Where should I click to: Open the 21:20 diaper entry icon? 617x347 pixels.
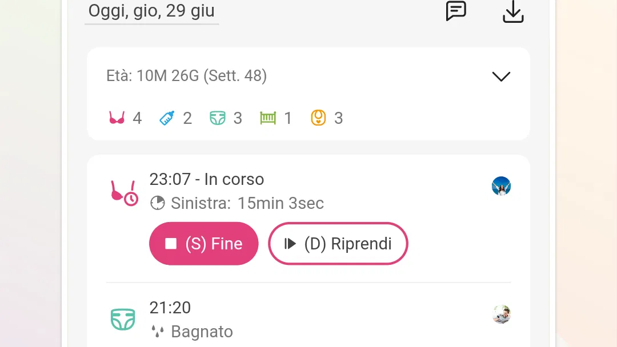coord(123,319)
